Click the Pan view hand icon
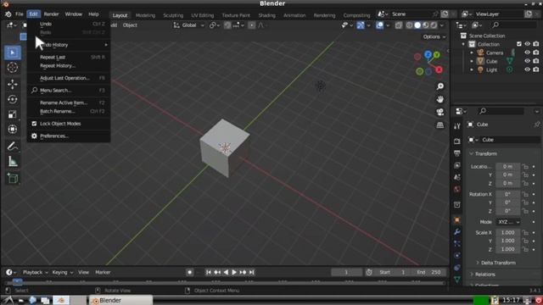This screenshot has height=305, width=543. click(x=439, y=100)
